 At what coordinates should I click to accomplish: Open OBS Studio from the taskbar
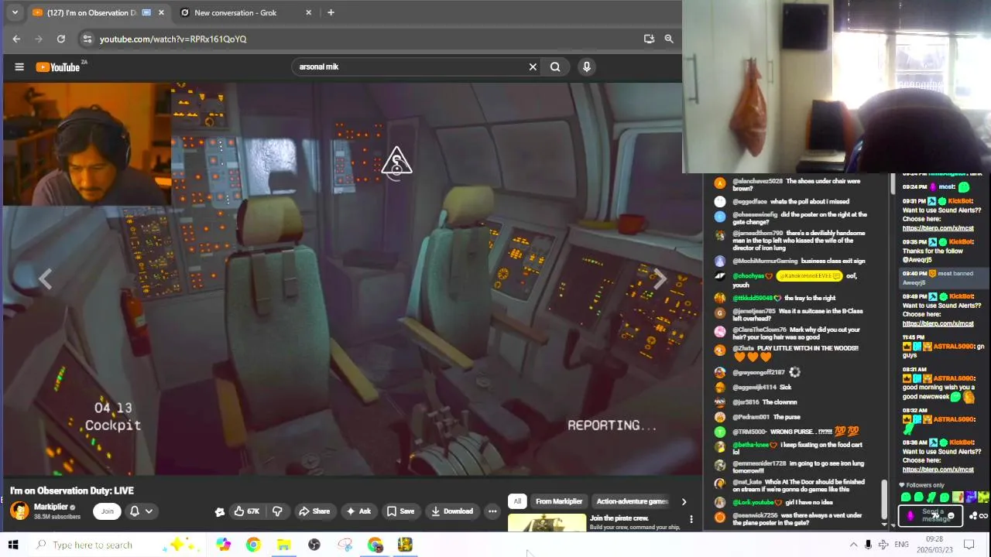pyautogui.click(x=314, y=545)
